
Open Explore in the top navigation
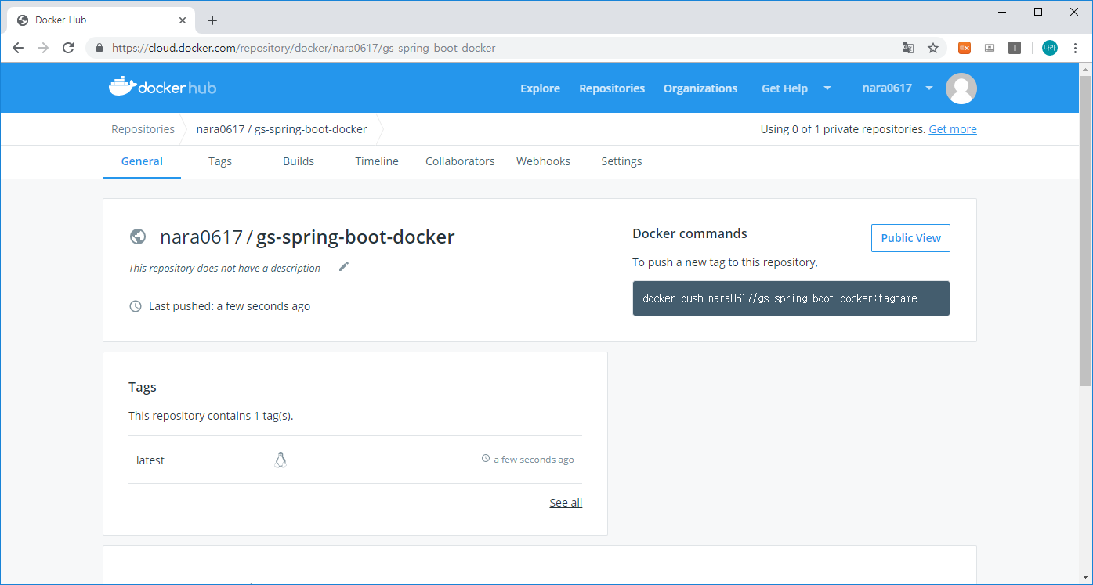coord(541,88)
